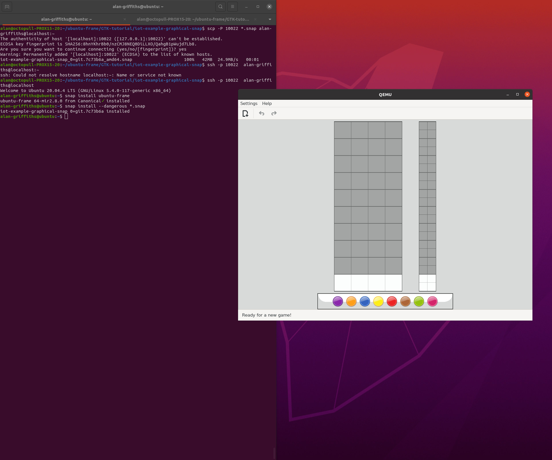Switch to alan@octopull-PROX15-20 terminal tab
This screenshot has height=460, width=552.
tap(193, 19)
